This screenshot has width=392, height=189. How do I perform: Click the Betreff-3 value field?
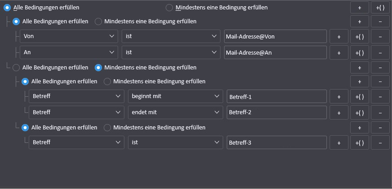point(277,143)
